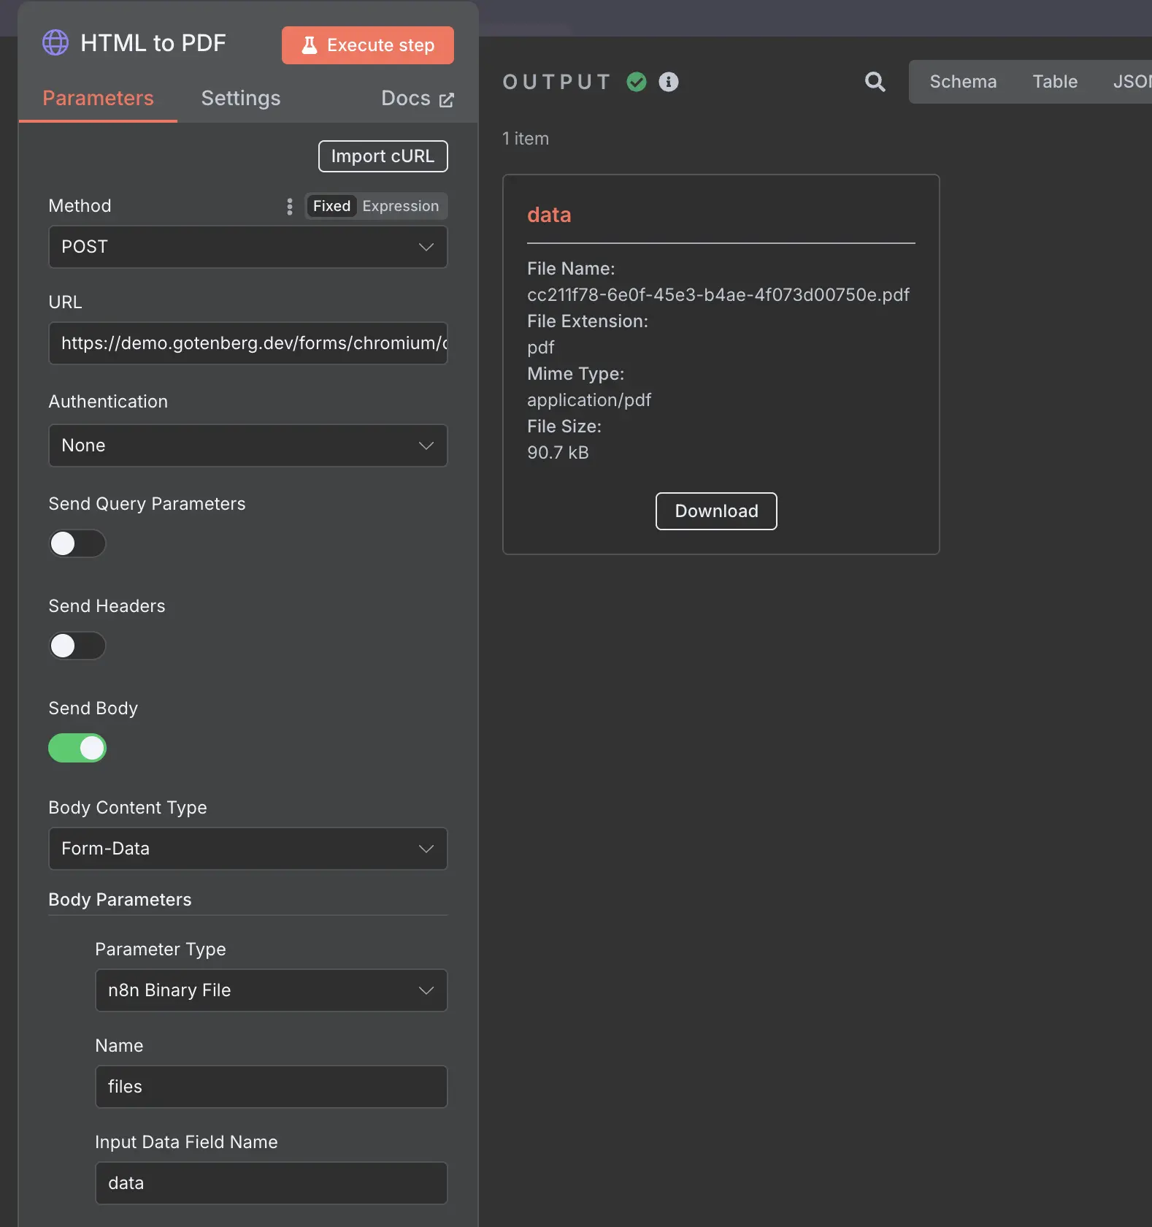Download the output PDF file
Viewport: 1152px width, 1227px height.
[x=716, y=511]
